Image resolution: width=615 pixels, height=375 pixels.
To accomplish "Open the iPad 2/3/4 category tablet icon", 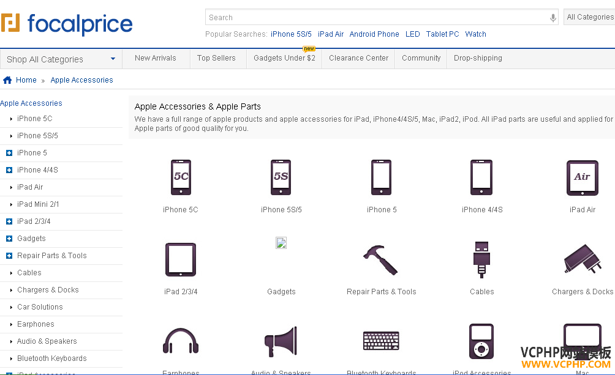I will 181,260.
